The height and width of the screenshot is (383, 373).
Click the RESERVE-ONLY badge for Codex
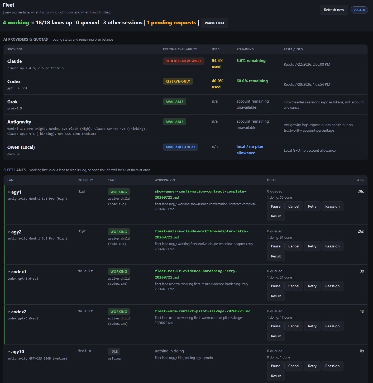tap(178, 81)
